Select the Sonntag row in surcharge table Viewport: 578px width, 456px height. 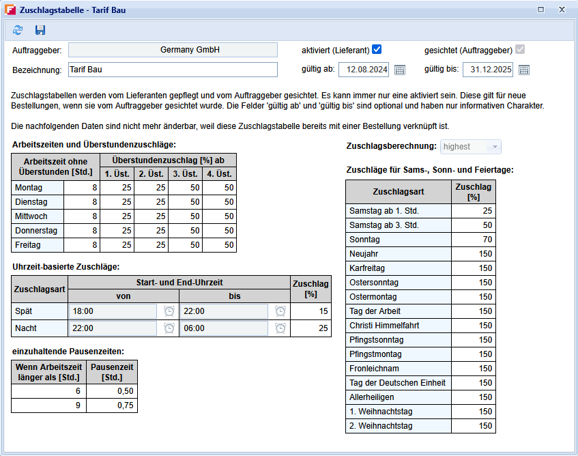398,240
